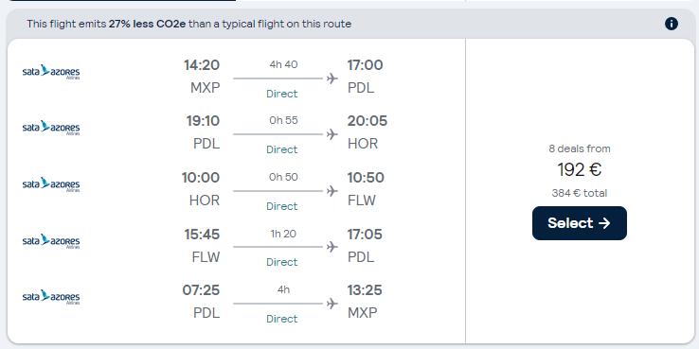Screen dimensions: 699x349
Task: Click airplane icon on the 0h 55 flight
Action: coord(332,134)
